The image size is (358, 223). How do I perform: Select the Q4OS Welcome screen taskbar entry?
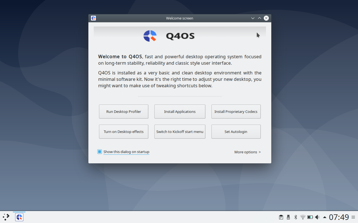[19, 217]
